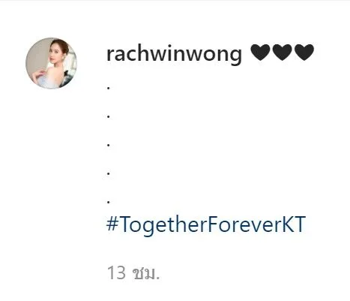Click the dot just above the hashtag
The image size is (350, 301).
point(109,202)
